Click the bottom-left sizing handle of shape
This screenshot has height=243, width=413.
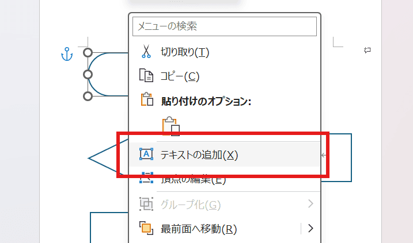coord(88,96)
